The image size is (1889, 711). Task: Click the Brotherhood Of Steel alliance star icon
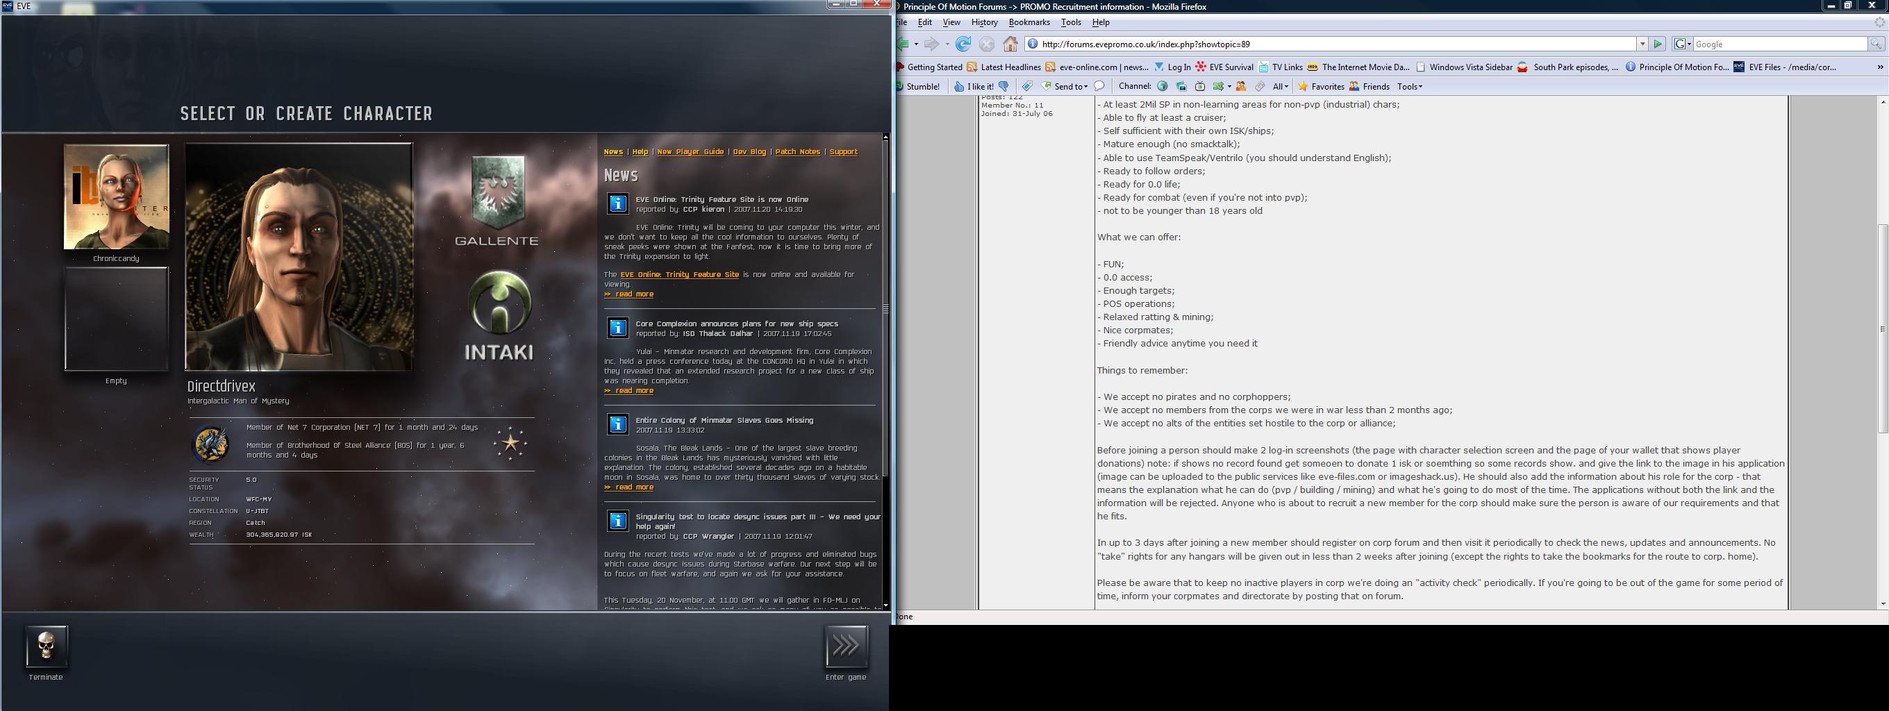tap(510, 443)
